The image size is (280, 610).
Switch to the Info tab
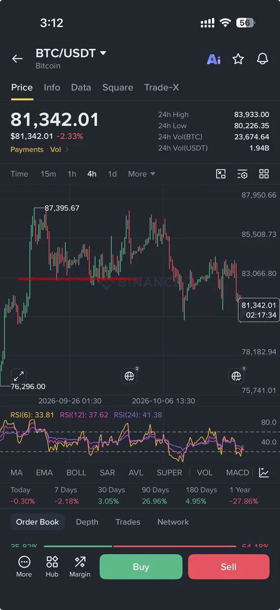tap(52, 87)
